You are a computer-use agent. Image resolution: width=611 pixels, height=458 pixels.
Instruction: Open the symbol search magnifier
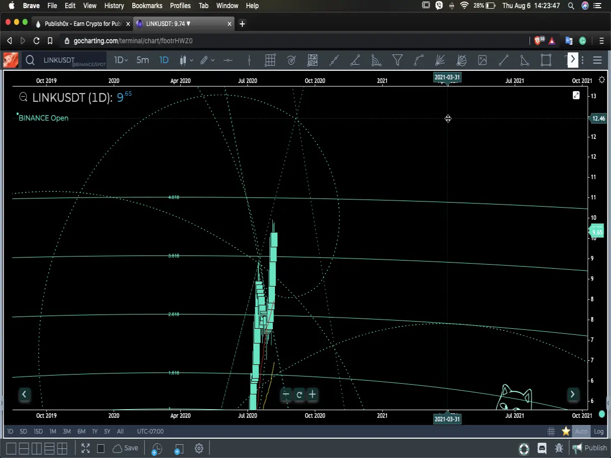30,60
